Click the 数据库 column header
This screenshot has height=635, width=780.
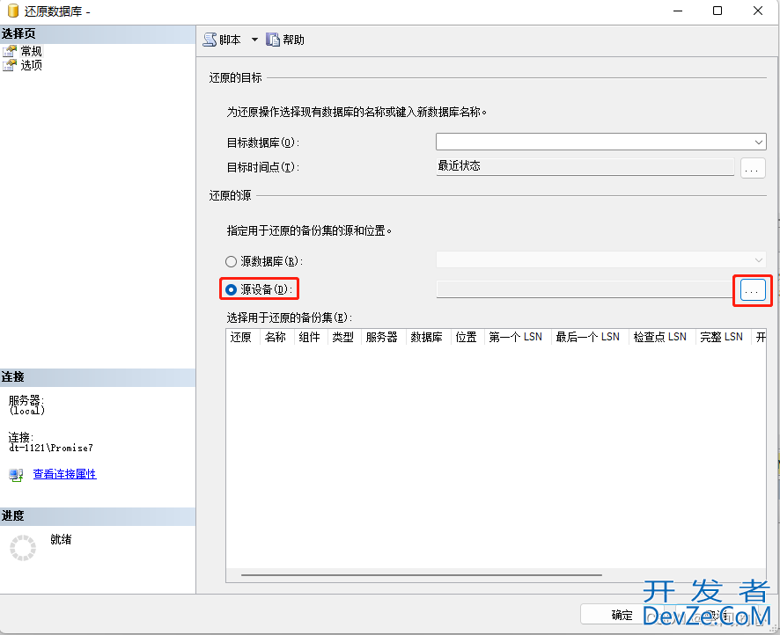point(429,338)
